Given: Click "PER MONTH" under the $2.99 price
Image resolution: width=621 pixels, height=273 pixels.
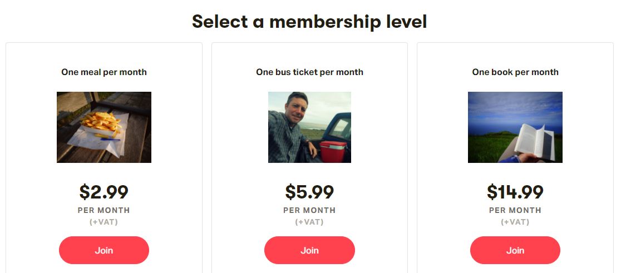Looking at the screenshot, I should [x=104, y=210].
